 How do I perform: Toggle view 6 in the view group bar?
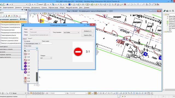pos(40,93)
